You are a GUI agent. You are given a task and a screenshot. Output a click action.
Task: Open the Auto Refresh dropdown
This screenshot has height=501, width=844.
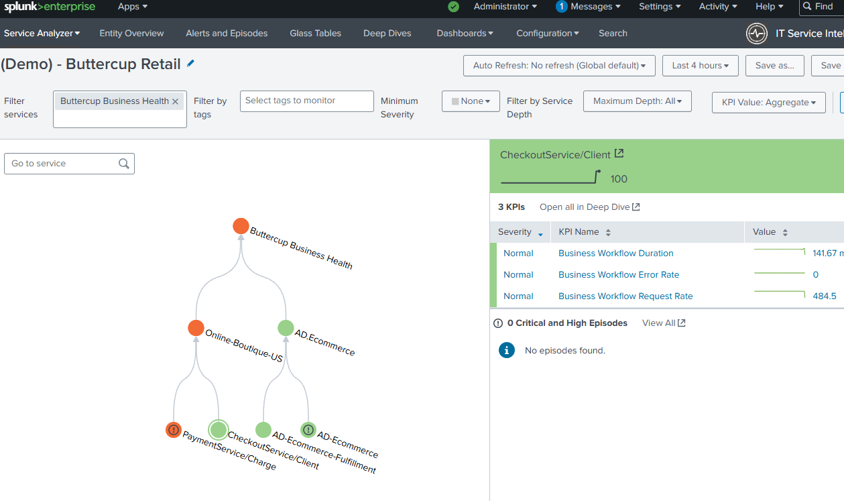(x=559, y=66)
